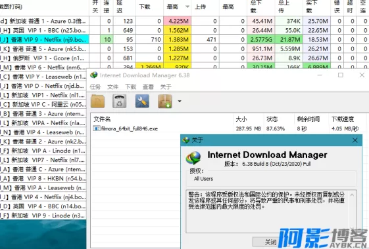The image size is (369, 249).
Task: Sort by 大小 column header
Action: point(248,119)
